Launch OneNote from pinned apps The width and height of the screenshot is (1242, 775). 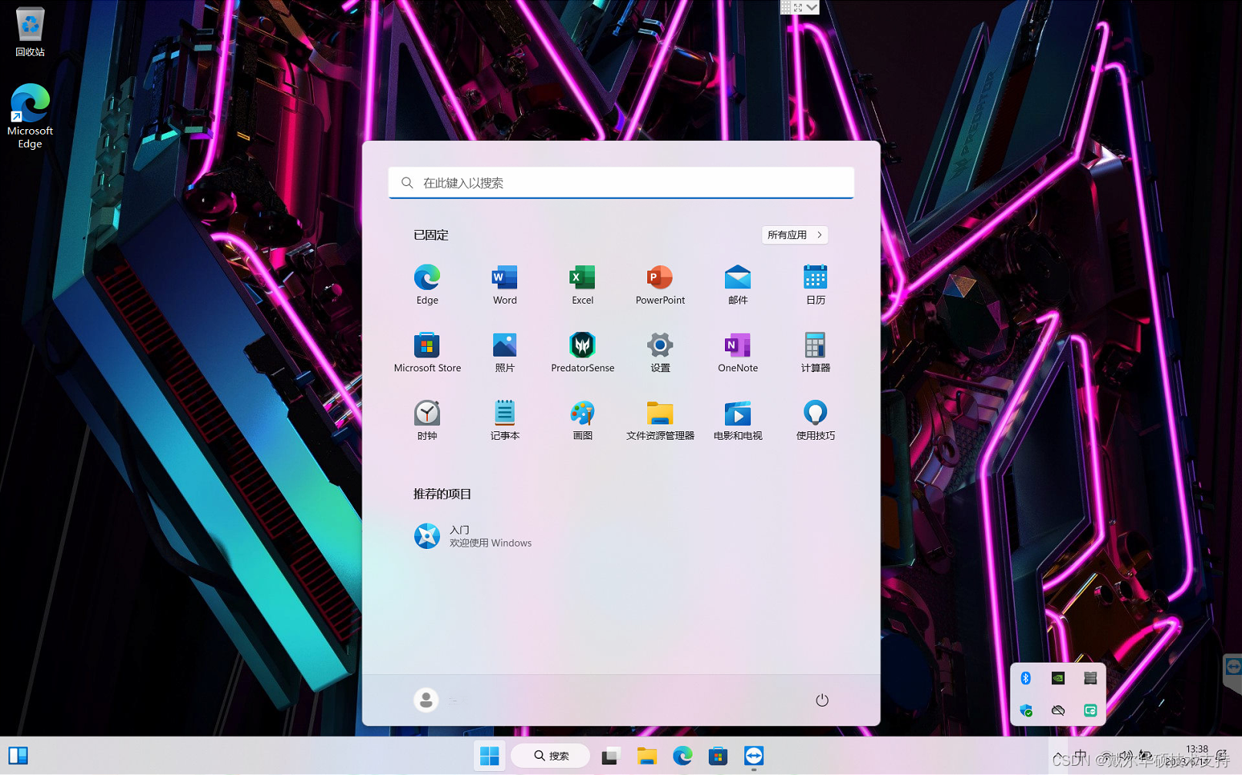pyautogui.click(x=738, y=352)
